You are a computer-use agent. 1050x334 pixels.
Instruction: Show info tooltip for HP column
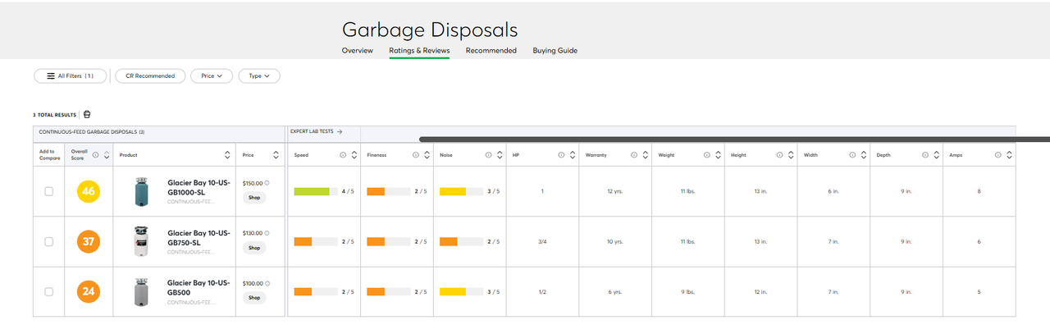pos(561,154)
